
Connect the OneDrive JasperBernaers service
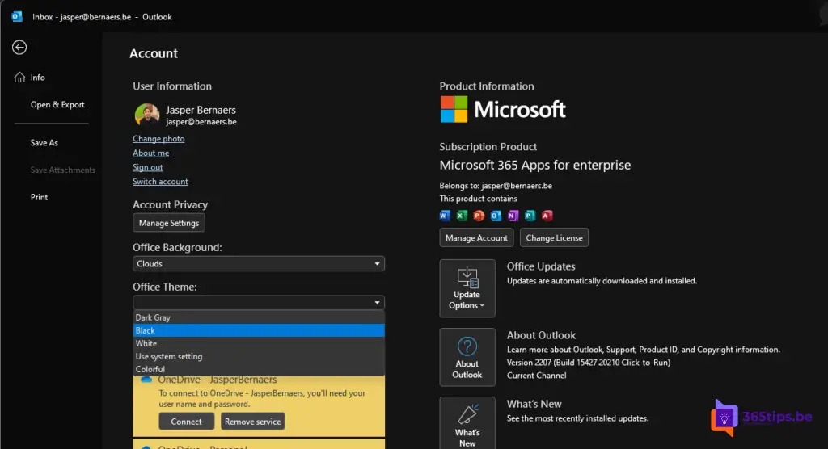(x=187, y=422)
